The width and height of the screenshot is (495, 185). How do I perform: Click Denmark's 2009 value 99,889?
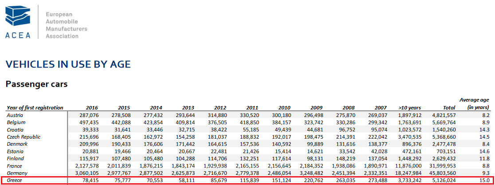316,144
